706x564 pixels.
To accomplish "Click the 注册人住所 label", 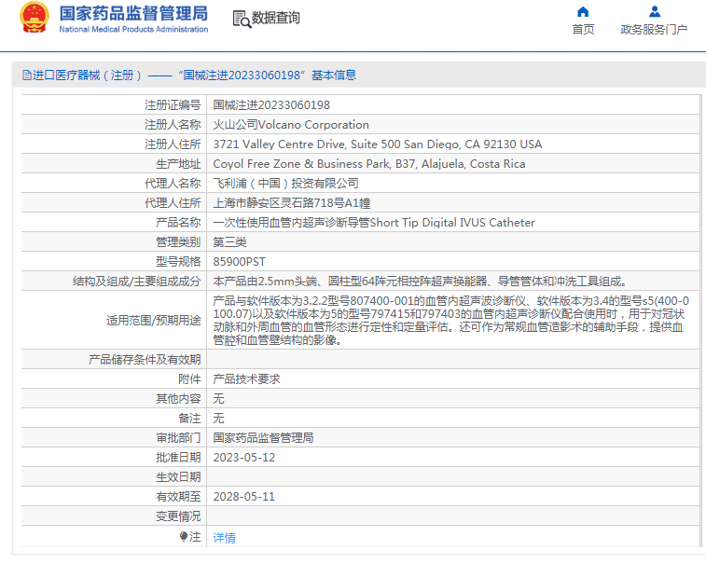I will [173, 144].
